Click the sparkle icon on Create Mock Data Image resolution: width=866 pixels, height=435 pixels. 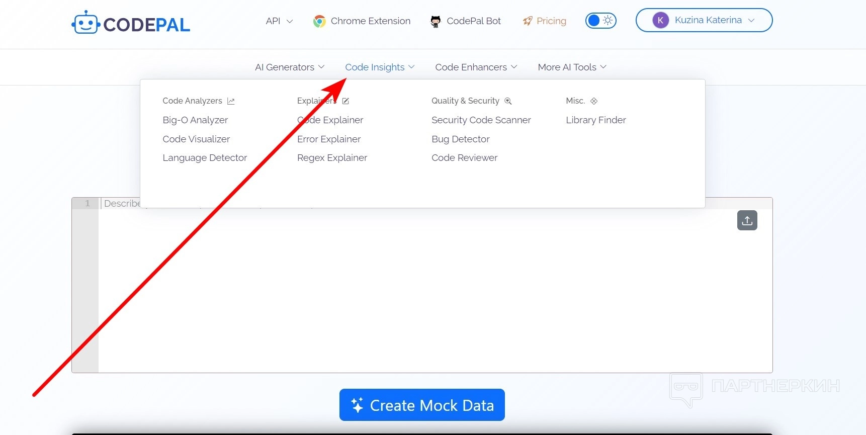(x=357, y=405)
